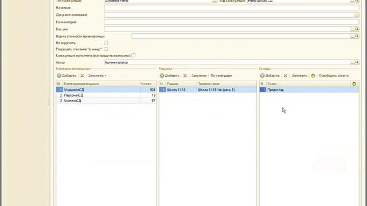The image size is (367, 206).
Task: Click Склад column header
Action: [x=309, y=84]
